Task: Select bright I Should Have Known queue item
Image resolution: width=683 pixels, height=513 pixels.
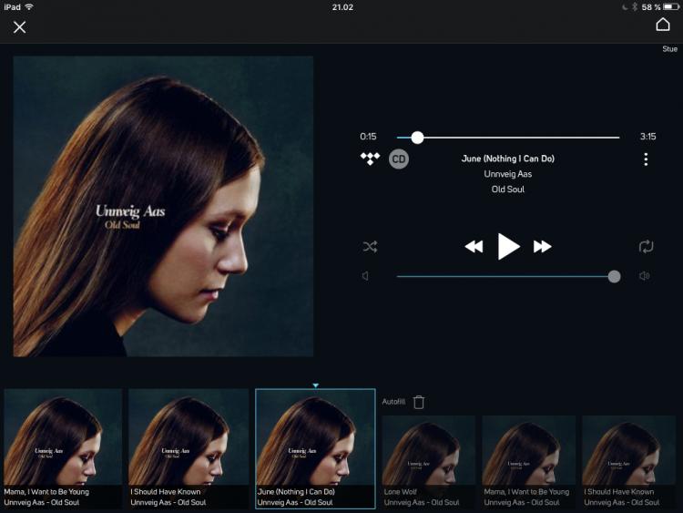Action: coord(189,448)
